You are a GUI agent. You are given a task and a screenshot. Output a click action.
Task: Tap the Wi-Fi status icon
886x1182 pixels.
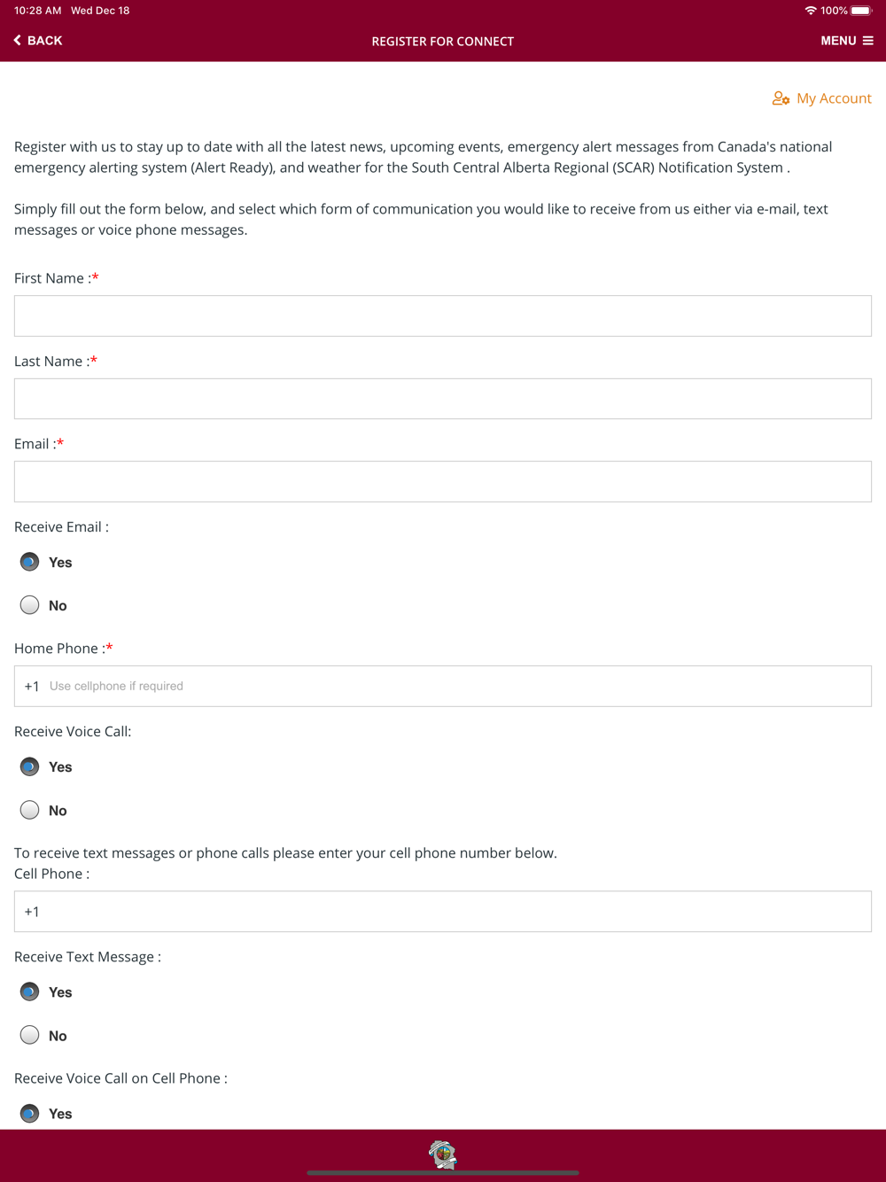(x=810, y=11)
